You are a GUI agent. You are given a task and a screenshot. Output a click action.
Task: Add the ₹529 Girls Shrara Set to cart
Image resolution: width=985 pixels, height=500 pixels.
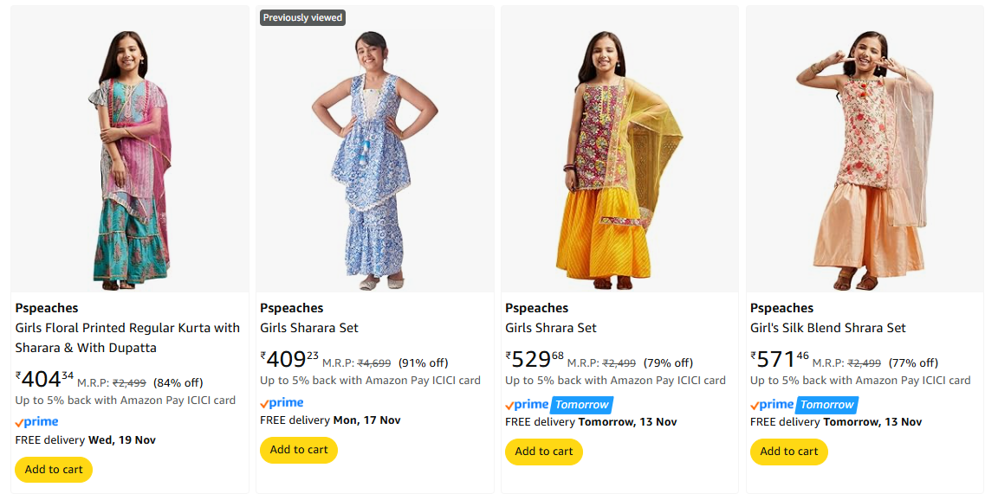(544, 452)
